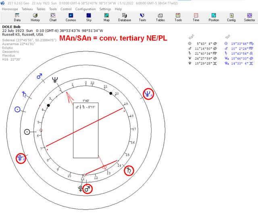
Task: Open the Settings menu
Action: (x=105, y=9)
